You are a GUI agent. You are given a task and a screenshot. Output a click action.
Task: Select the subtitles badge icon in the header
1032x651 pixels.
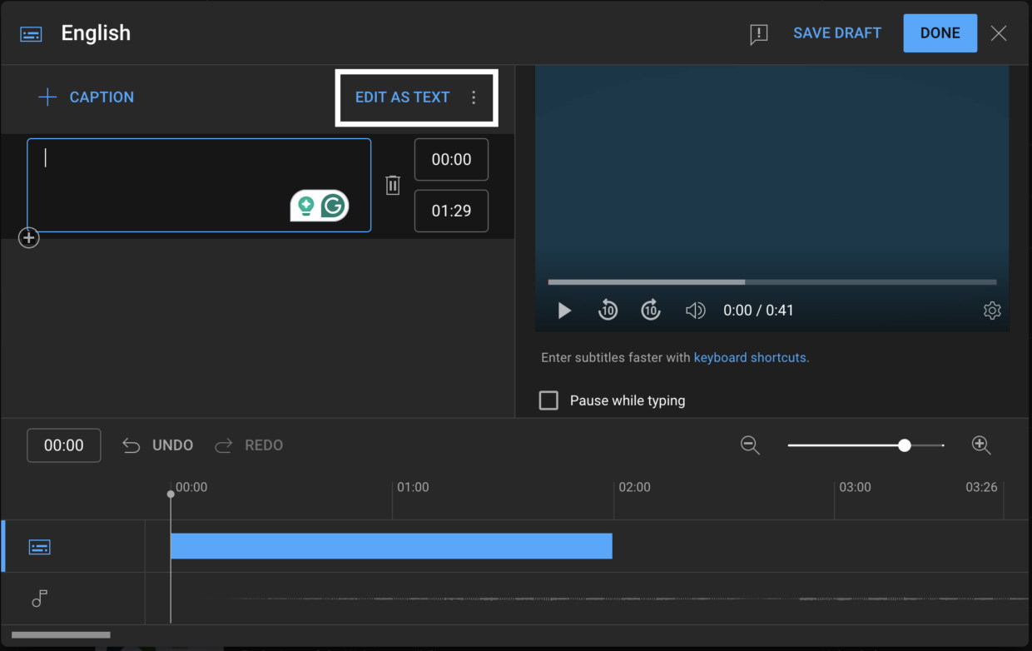[x=31, y=33]
